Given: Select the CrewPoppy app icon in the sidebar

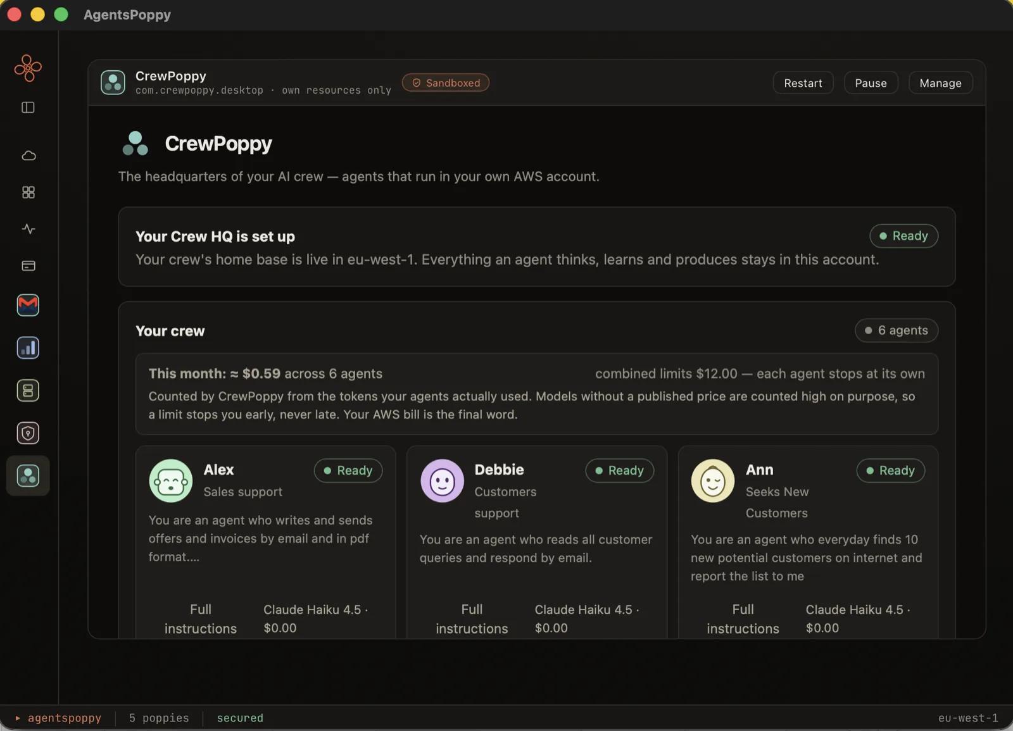Looking at the screenshot, I should click(x=28, y=476).
